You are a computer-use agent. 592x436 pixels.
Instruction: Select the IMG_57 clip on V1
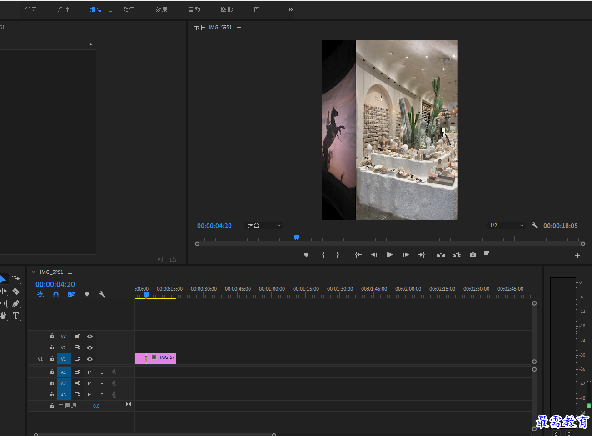pos(155,359)
